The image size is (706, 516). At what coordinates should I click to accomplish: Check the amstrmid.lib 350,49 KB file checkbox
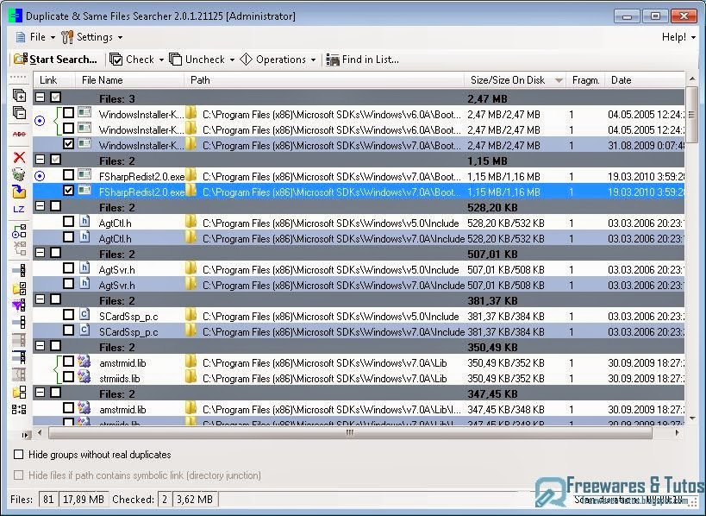coord(68,361)
